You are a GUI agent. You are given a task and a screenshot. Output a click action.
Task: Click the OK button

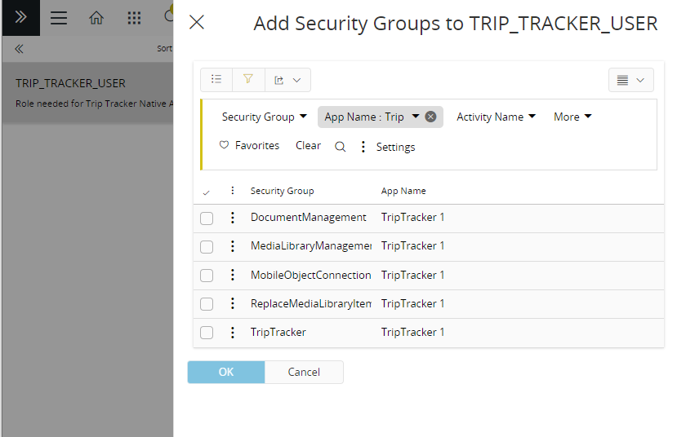226,372
